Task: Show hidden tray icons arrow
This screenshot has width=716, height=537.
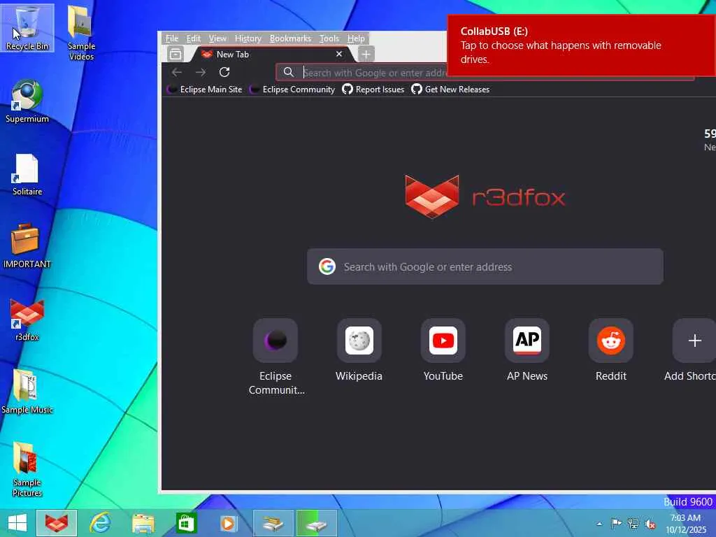Action: pyautogui.click(x=599, y=524)
